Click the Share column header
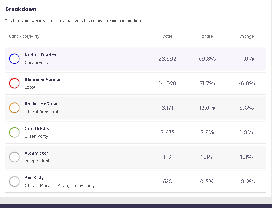 (207, 36)
